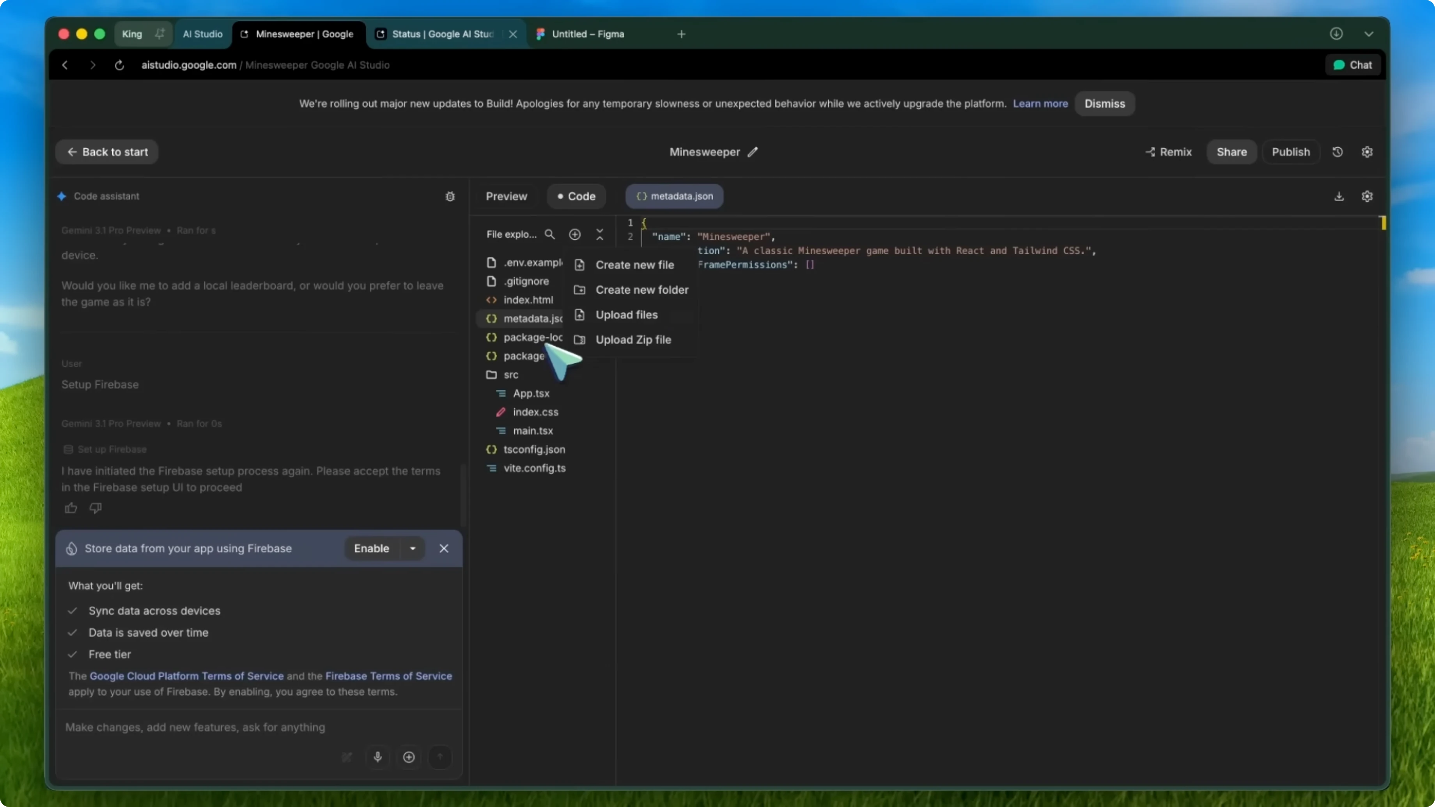Image resolution: width=1435 pixels, height=807 pixels.
Task: Dismiss the platform update banner
Action: pyautogui.click(x=1105, y=104)
